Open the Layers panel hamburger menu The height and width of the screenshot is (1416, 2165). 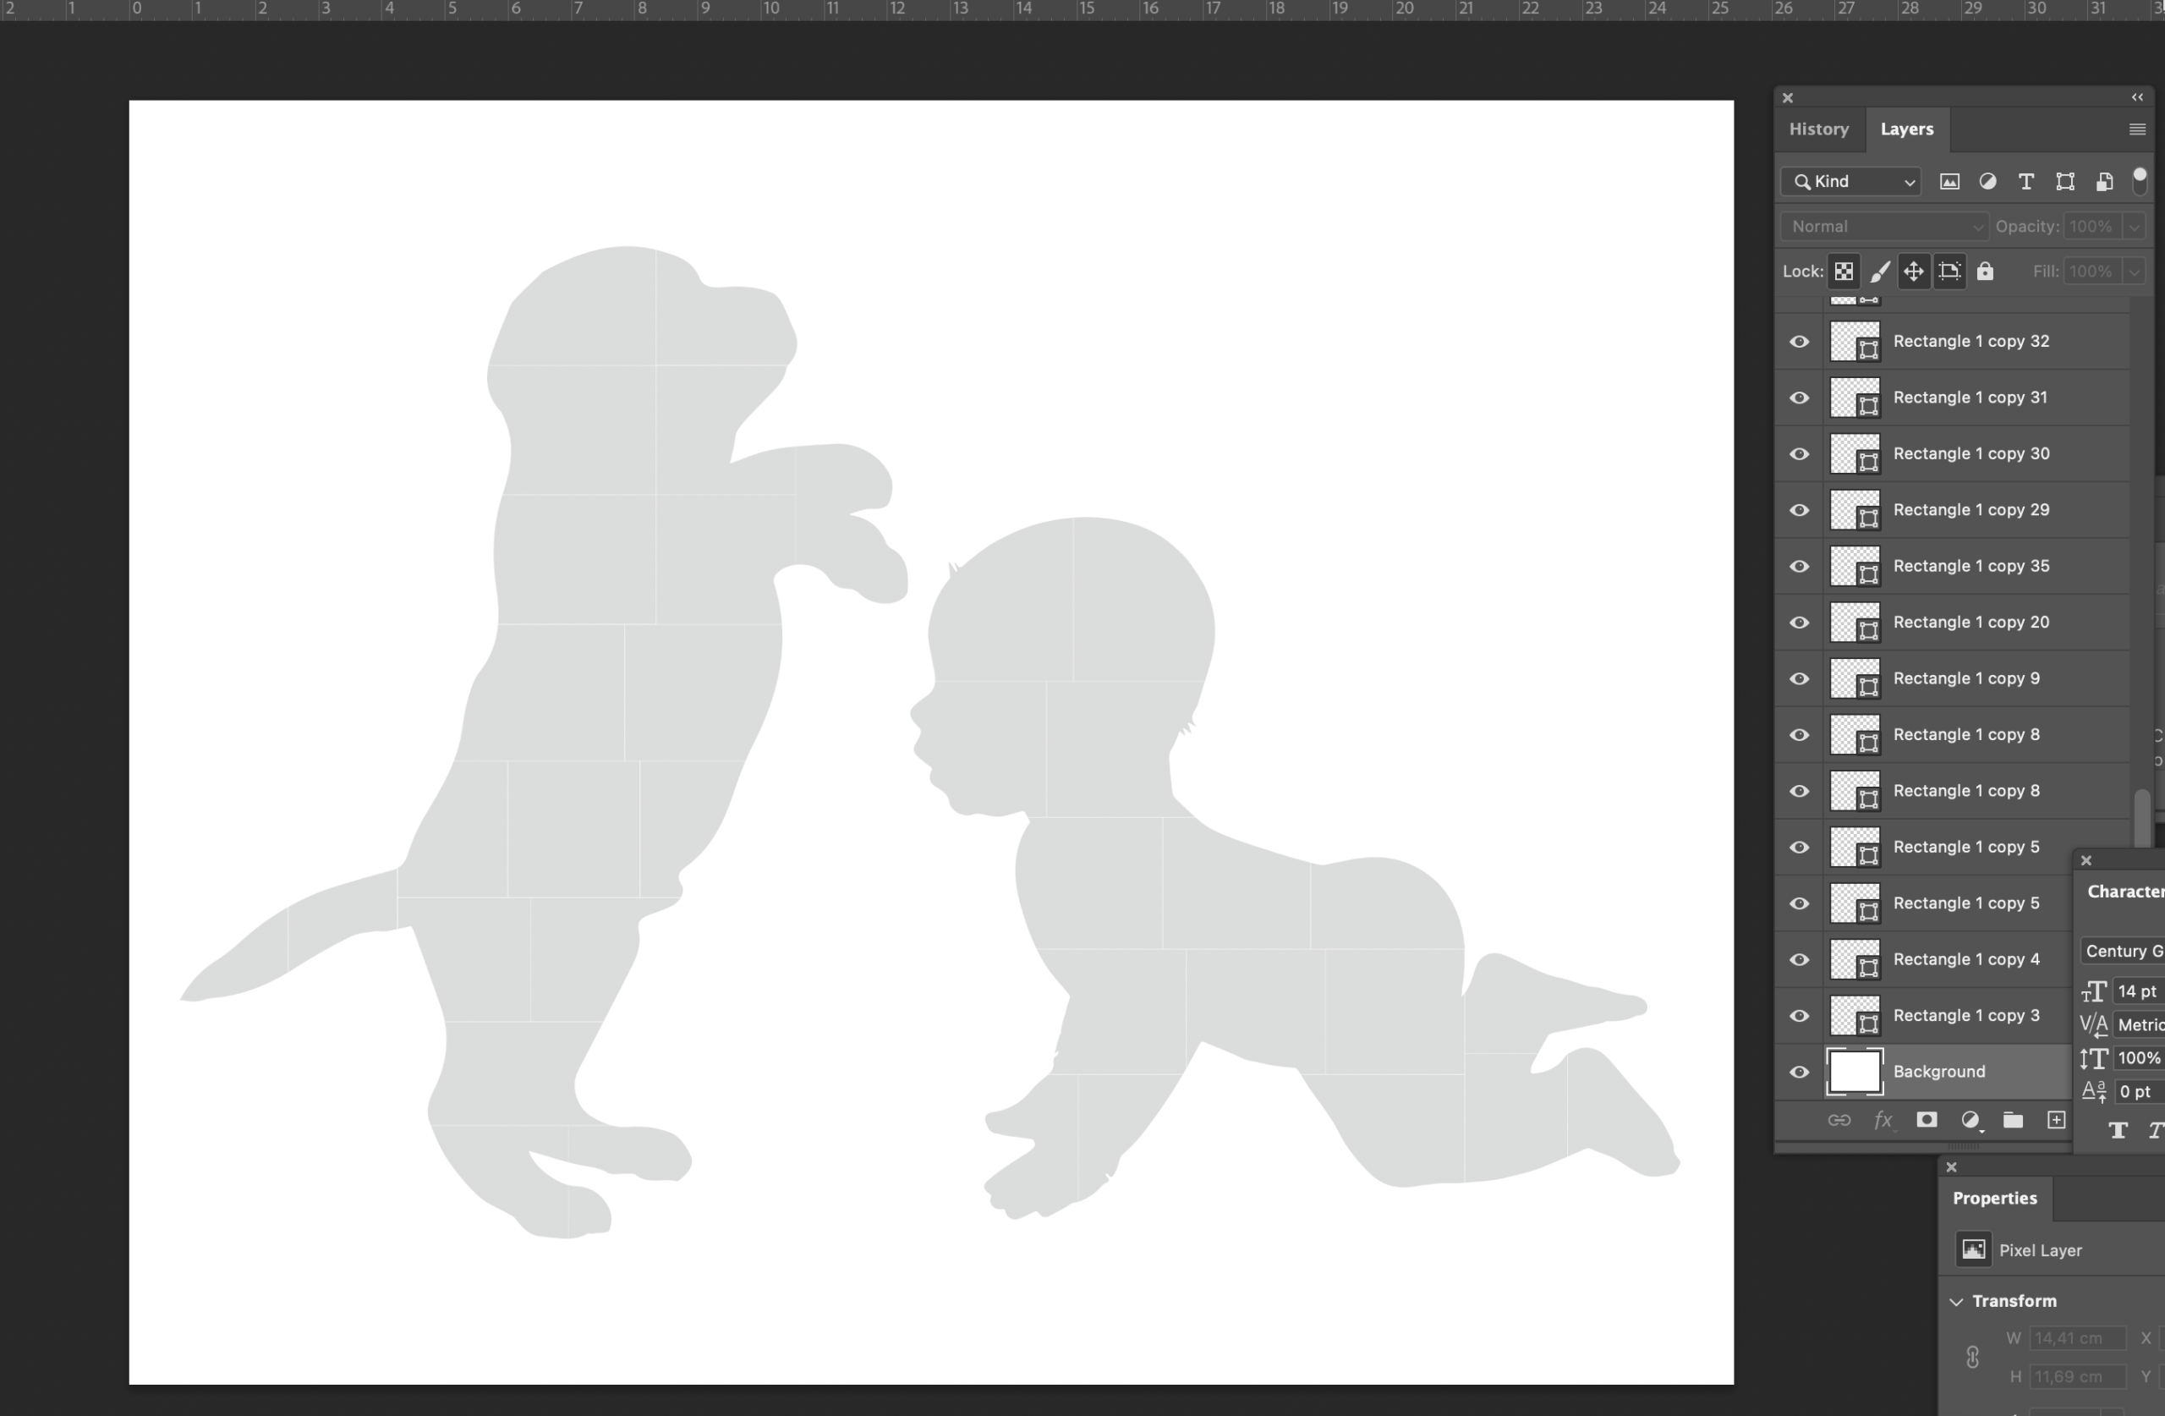coord(2138,129)
